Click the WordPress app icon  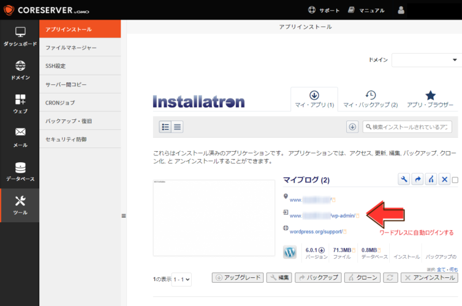[290, 252]
